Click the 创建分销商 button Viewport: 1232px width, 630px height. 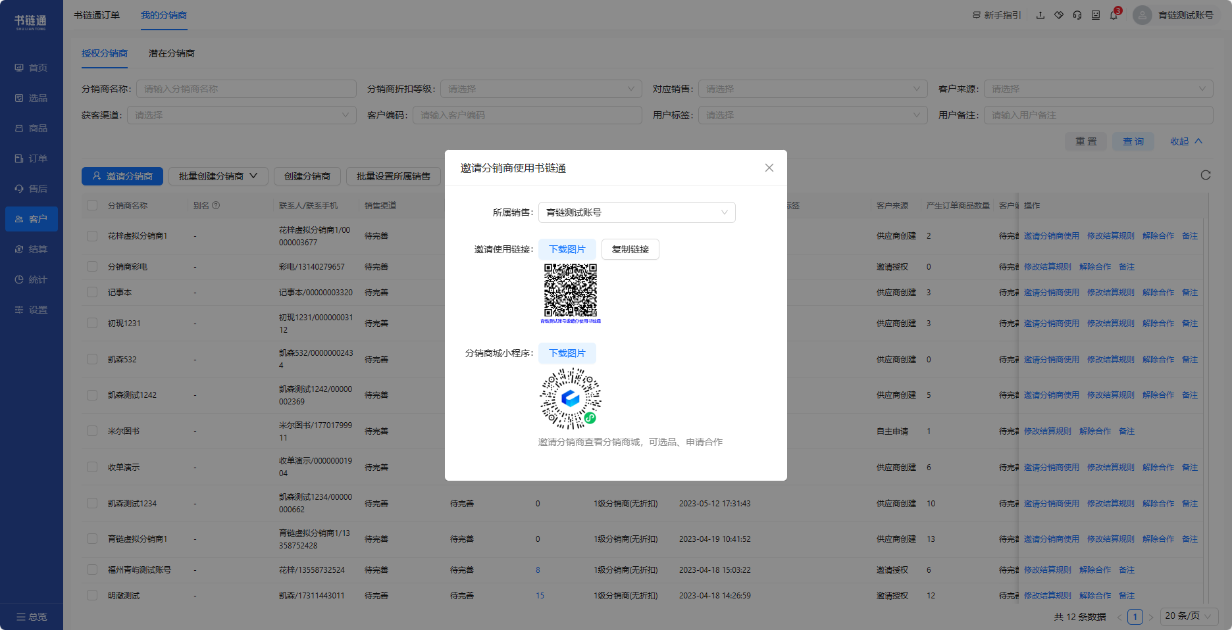pos(307,176)
